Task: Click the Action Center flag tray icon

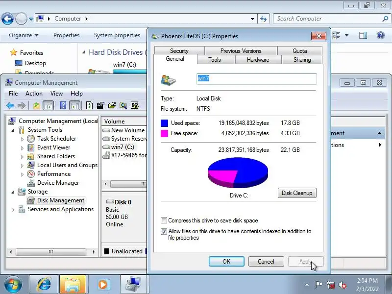Action: point(318,285)
